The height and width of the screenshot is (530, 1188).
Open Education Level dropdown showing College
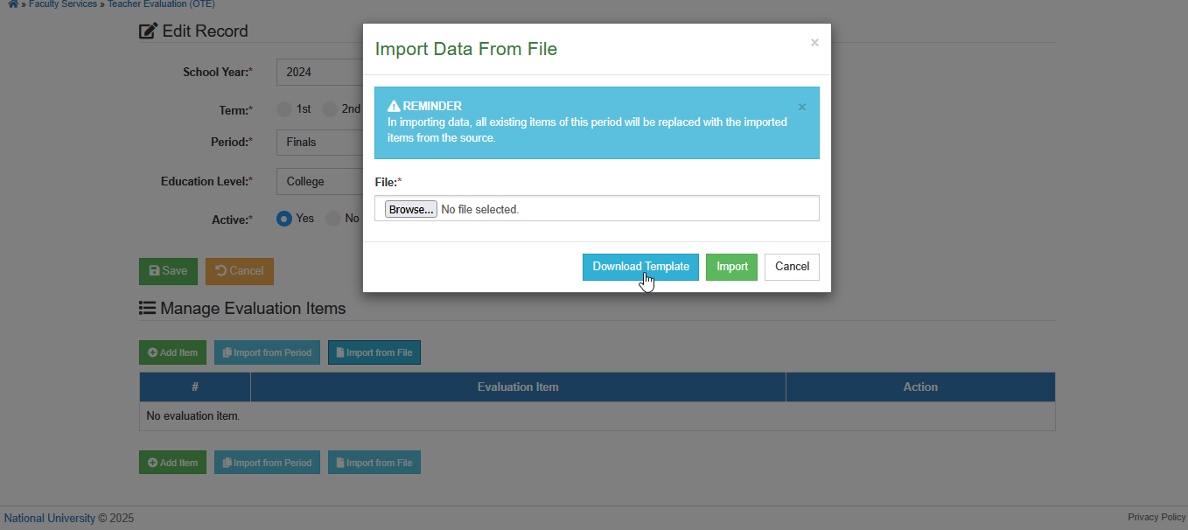(320, 182)
